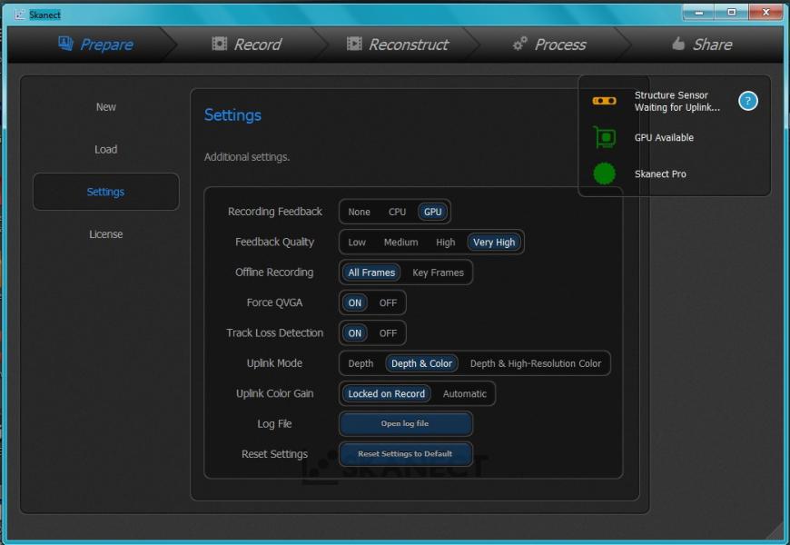Click the Open log file button
The image size is (790, 545).
pos(405,423)
